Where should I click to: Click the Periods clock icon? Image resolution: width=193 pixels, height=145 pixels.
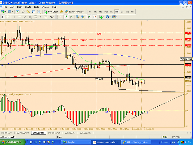[107, 17]
